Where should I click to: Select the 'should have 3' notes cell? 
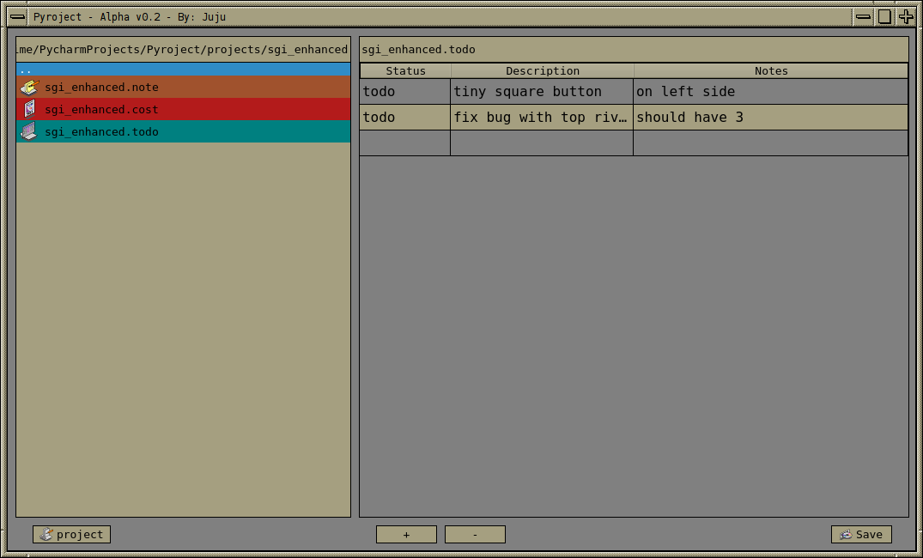tap(770, 118)
